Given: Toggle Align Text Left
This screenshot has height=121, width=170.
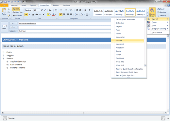Looking at the screenshot, I should 61,14.
